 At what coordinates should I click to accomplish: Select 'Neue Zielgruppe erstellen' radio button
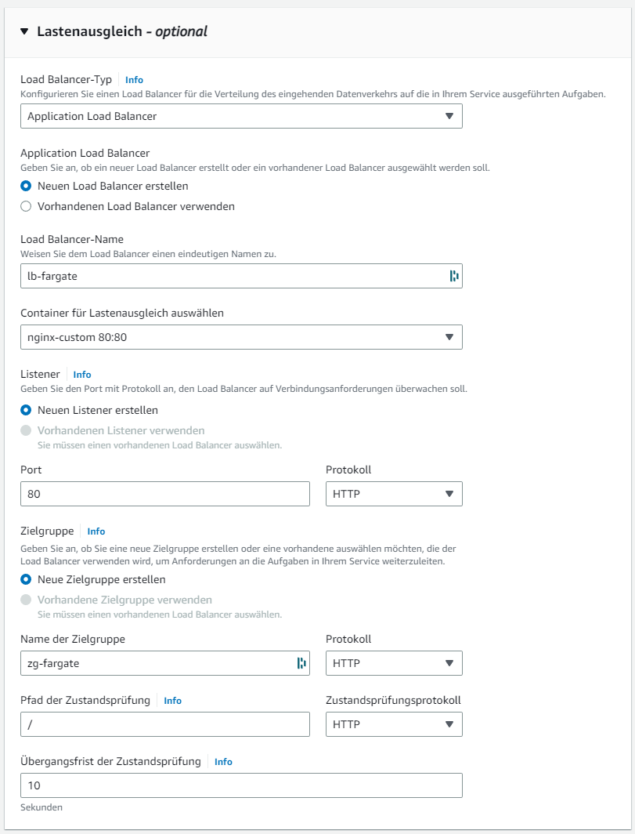click(26, 580)
